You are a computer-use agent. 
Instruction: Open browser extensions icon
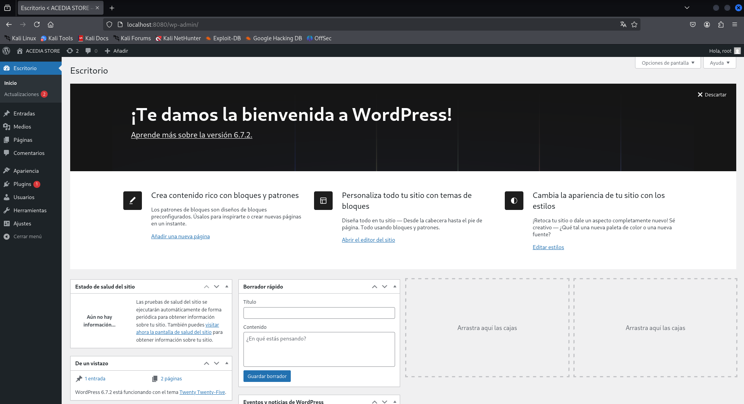click(721, 24)
